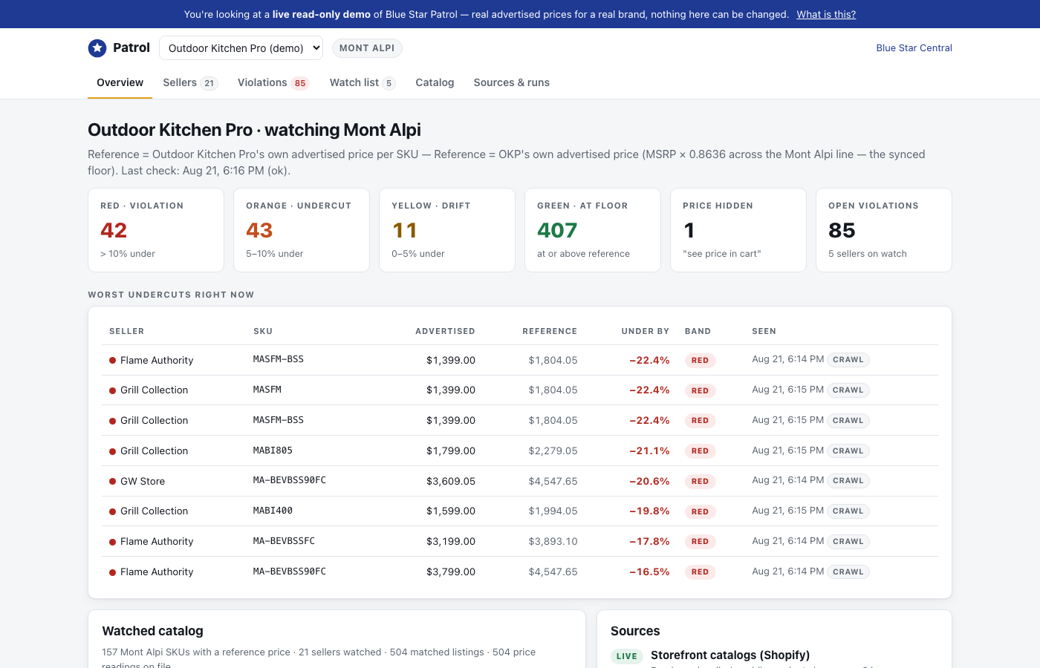Image resolution: width=1040 pixels, height=668 pixels.
Task: Open the Sources & runs tab
Action: tap(512, 82)
